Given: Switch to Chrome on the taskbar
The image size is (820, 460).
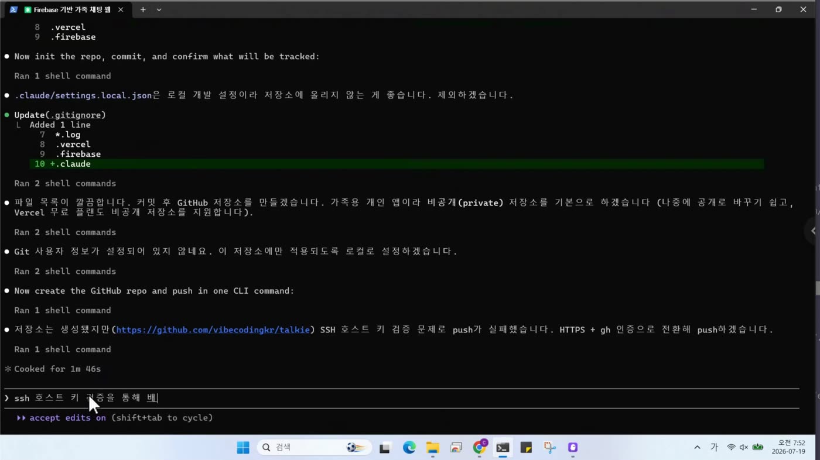Looking at the screenshot, I should (480, 448).
